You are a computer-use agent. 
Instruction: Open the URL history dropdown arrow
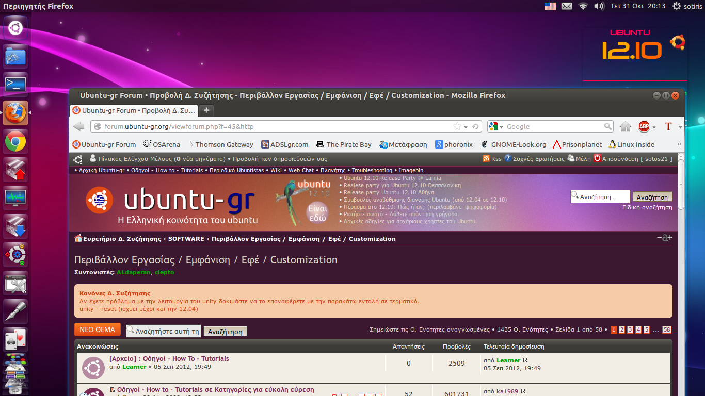tap(466, 127)
